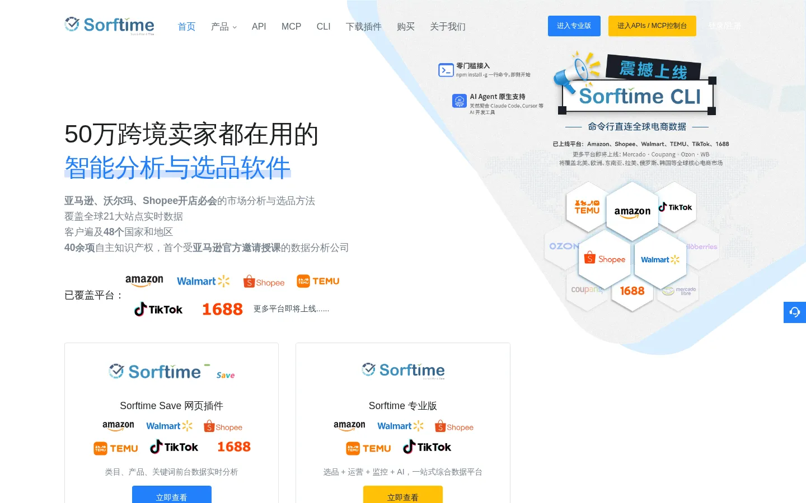Click the 智能分析与选品软件 headline
Screen dimensions: 806x503
tap(177, 167)
